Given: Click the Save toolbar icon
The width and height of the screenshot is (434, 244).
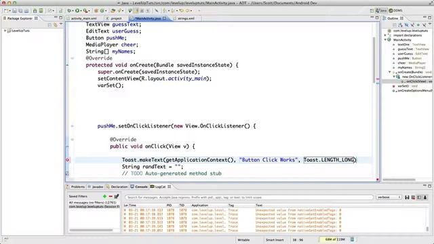Looking at the screenshot, I should [14, 11].
